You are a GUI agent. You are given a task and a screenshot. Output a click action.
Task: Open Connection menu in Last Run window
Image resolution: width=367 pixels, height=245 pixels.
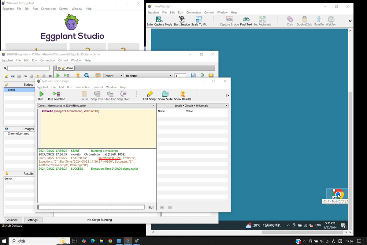[83, 87]
